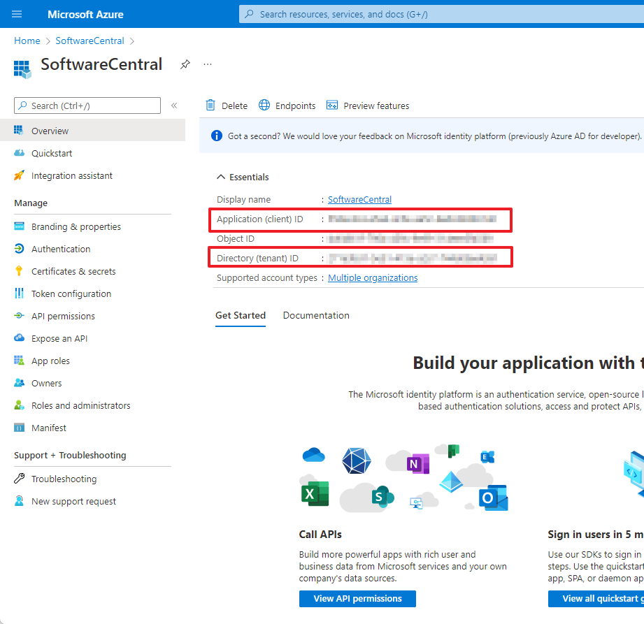644x624 pixels.
Task: Click the Multiple organizations link
Action: 373,277
